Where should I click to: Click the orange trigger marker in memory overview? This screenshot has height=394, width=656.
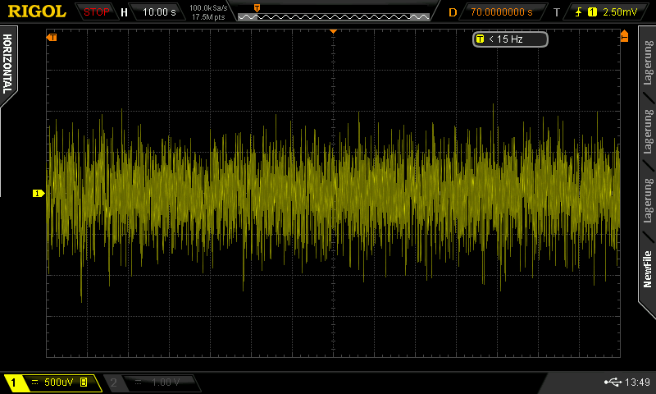point(257,8)
